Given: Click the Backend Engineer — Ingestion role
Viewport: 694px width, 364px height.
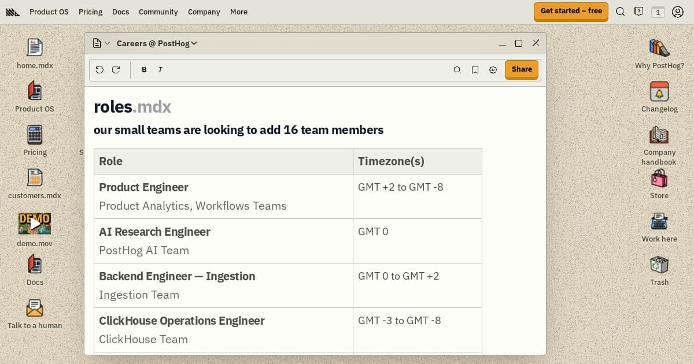Looking at the screenshot, I should [x=177, y=276].
